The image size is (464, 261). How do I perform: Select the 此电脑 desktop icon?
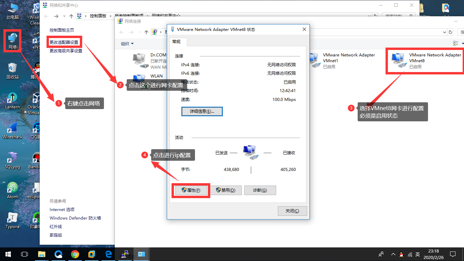(13, 11)
